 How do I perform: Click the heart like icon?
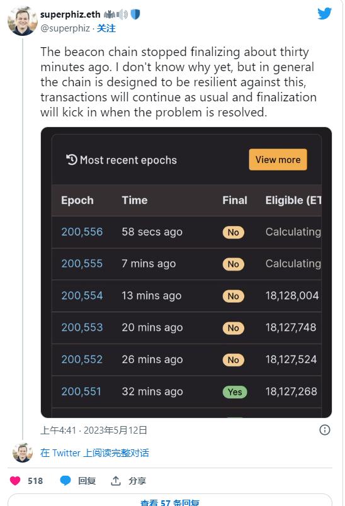point(15,481)
